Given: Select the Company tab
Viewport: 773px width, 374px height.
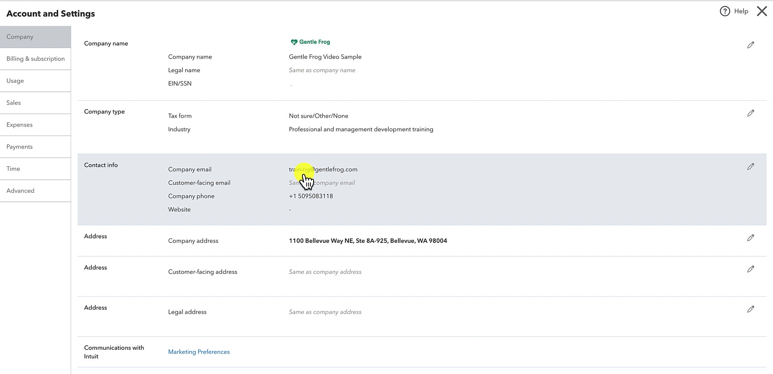Looking at the screenshot, I should coord(35,37).
